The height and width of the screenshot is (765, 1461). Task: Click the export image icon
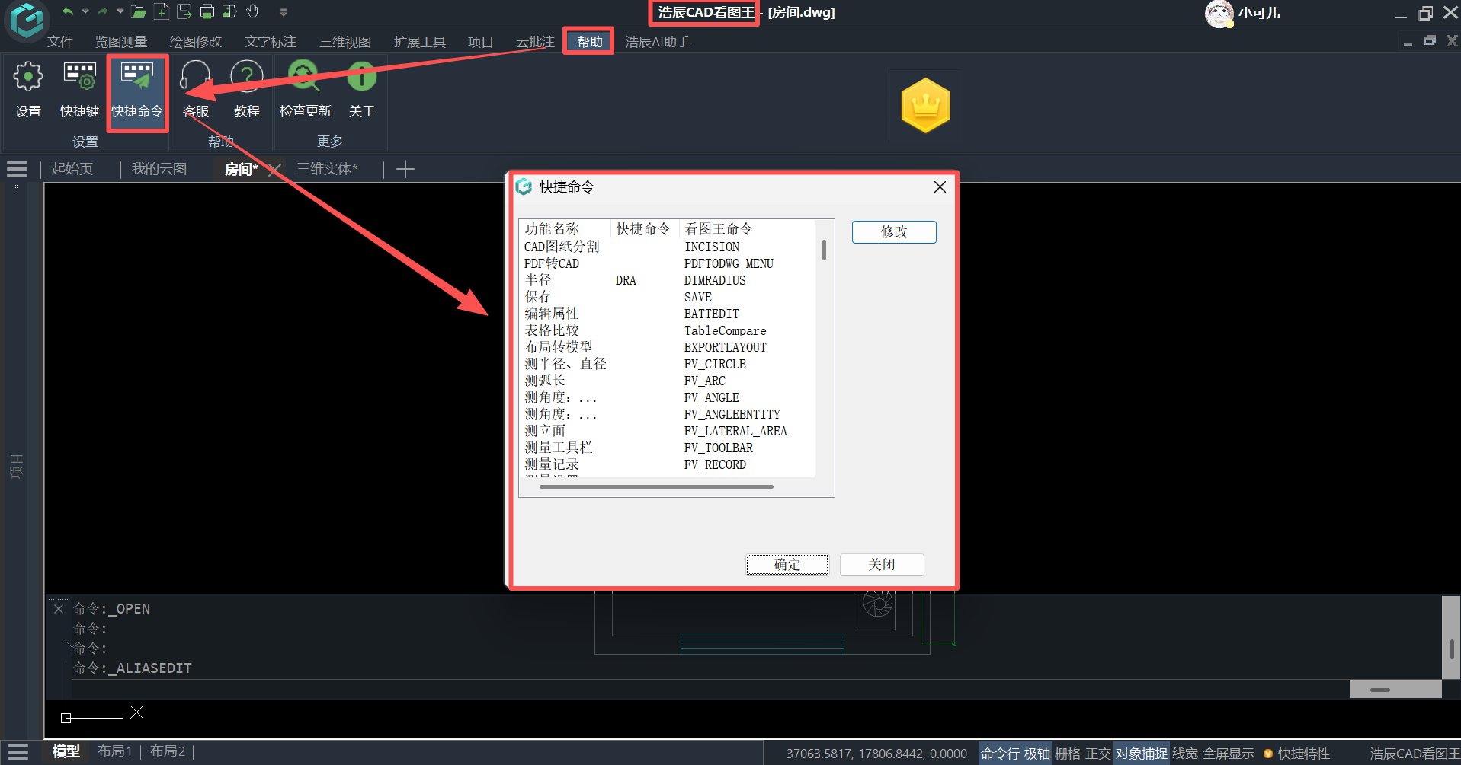(229, 11)
